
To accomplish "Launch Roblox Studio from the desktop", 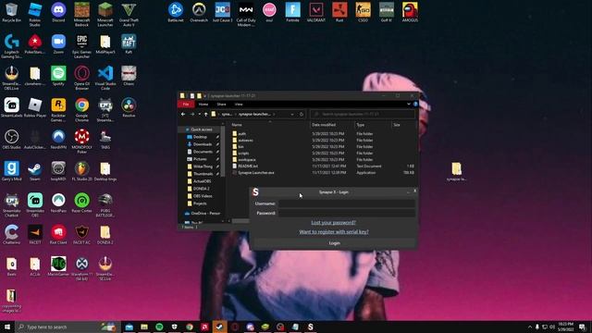I will tap(35, 15).
